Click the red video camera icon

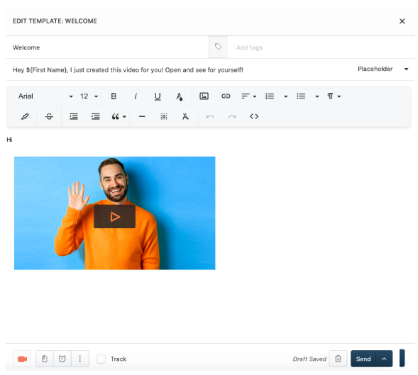pyautogui.click(x=22, y=359)
